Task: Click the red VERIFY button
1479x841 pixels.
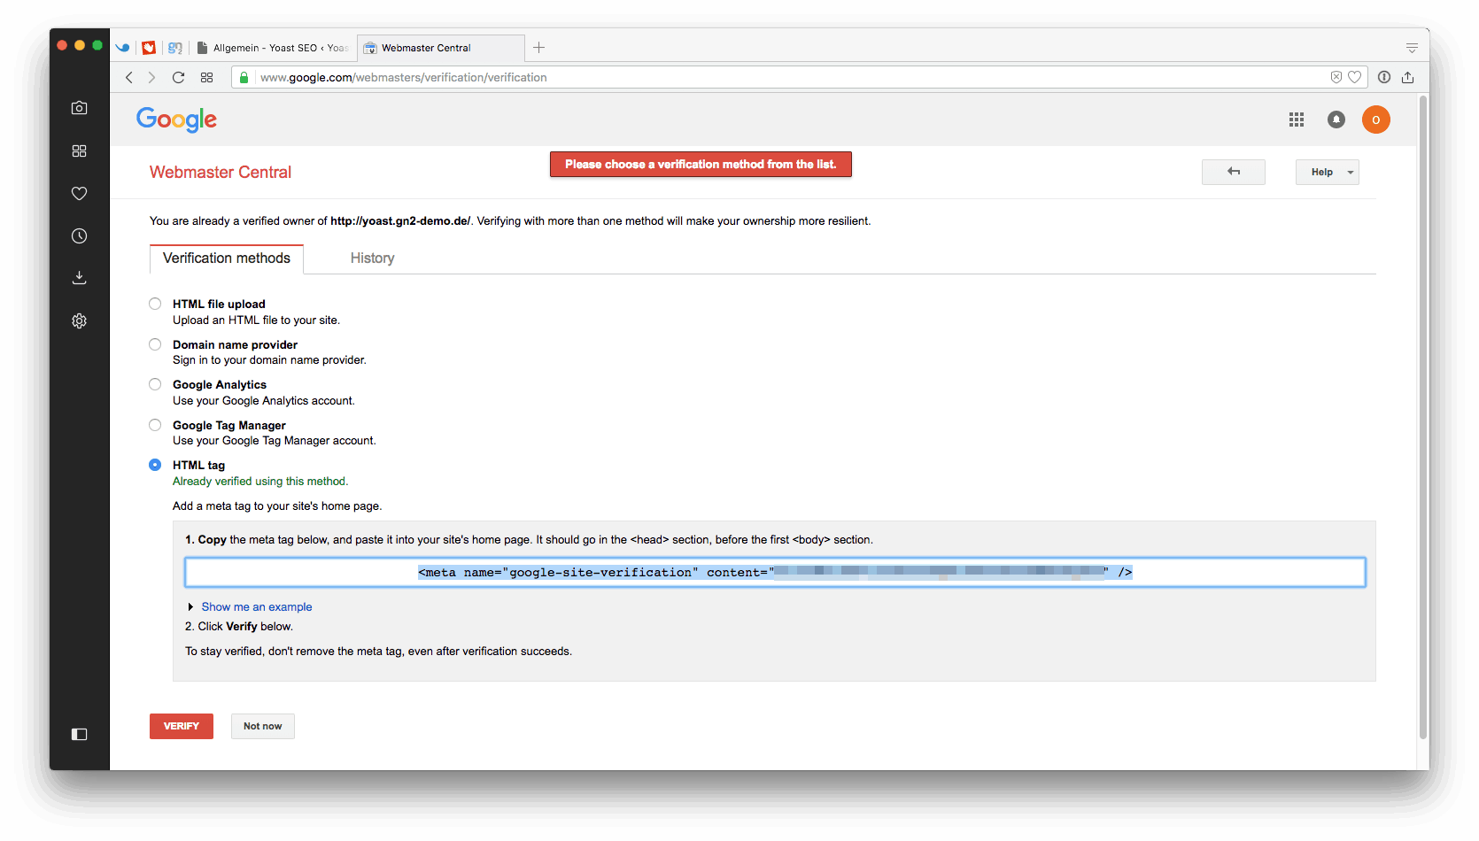Action: coord(182,726)
